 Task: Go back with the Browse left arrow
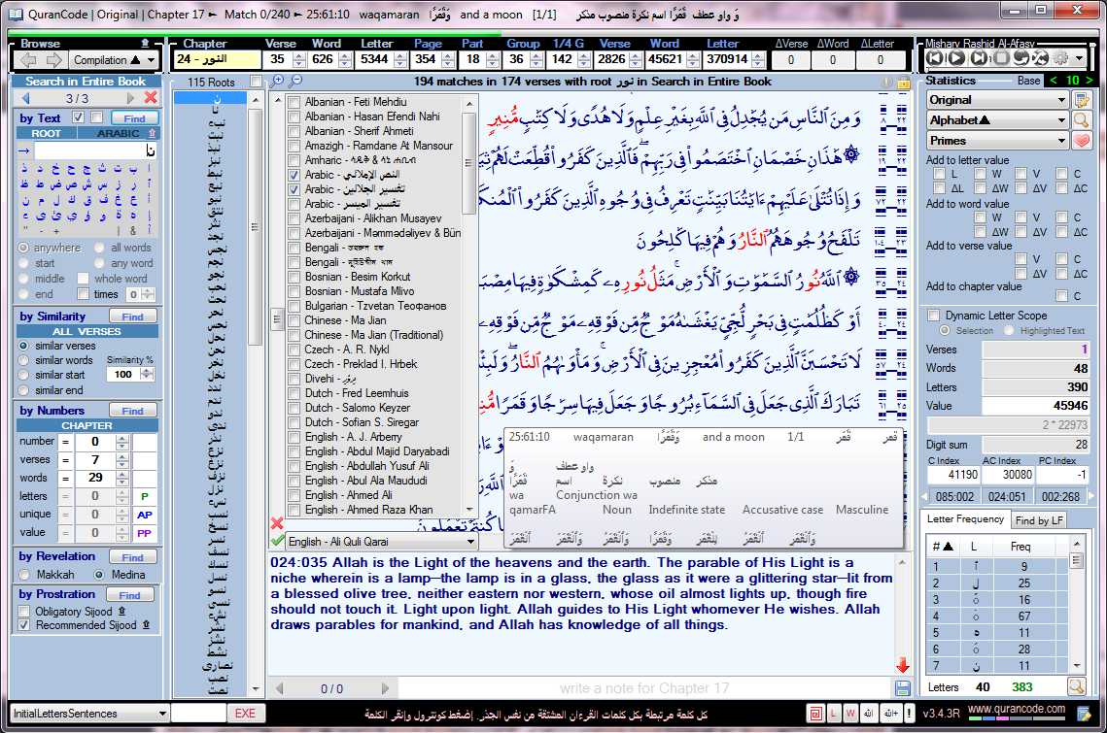[29, 60]
